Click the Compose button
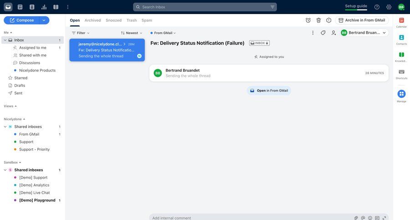Viewport: 410px width, 220px height. point(22,20)
